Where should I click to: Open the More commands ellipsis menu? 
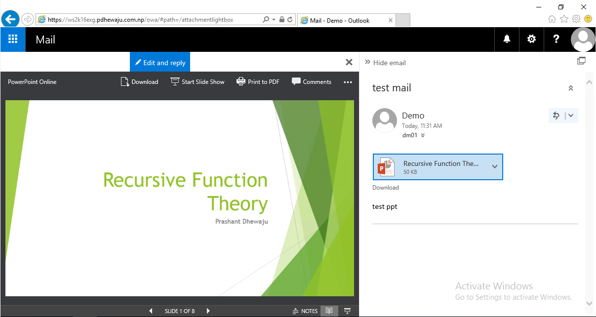coord(348,81)
